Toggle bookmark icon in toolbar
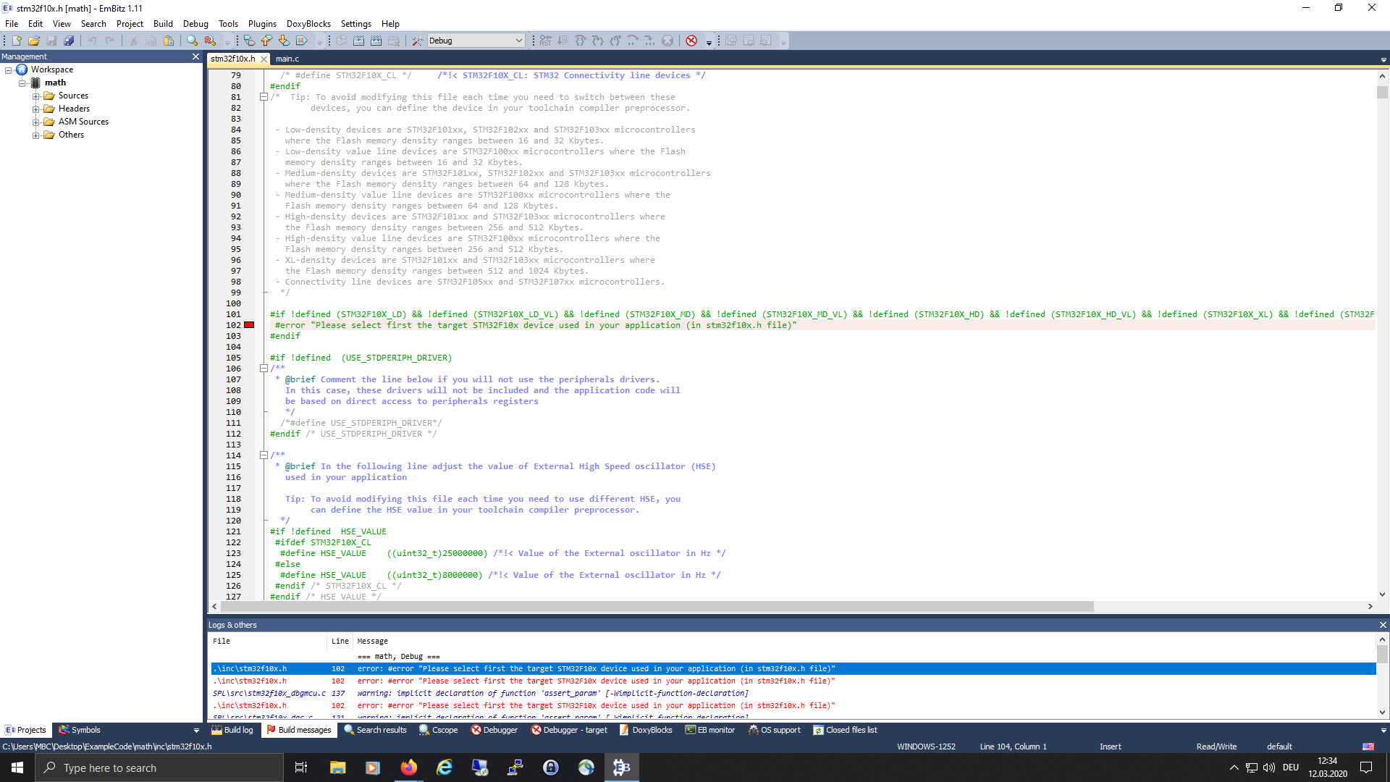Viewport: 1390px width, 782px height. (250, 41)
